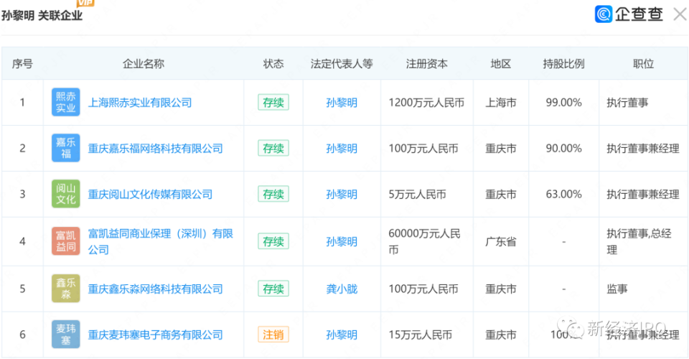Click the 注销 status tag for 重庆麦玮塞

coord(273,335)
